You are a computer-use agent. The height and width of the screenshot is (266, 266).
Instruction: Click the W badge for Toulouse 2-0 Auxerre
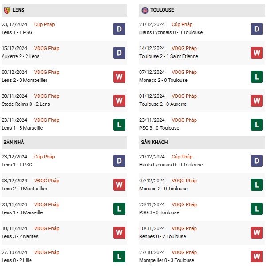point(257,100)
